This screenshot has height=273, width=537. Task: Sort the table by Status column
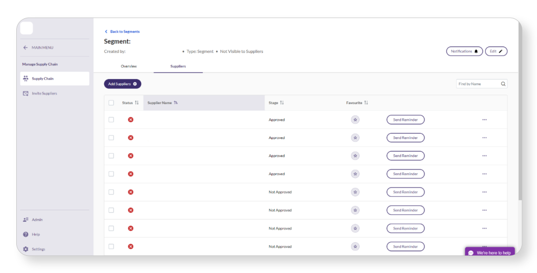pos(136,103)
